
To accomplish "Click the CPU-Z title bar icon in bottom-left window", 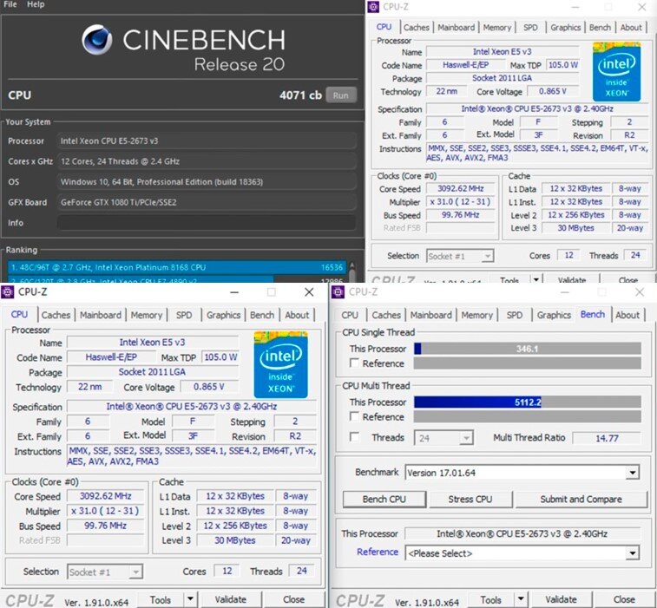I will (x=8, y=291).
